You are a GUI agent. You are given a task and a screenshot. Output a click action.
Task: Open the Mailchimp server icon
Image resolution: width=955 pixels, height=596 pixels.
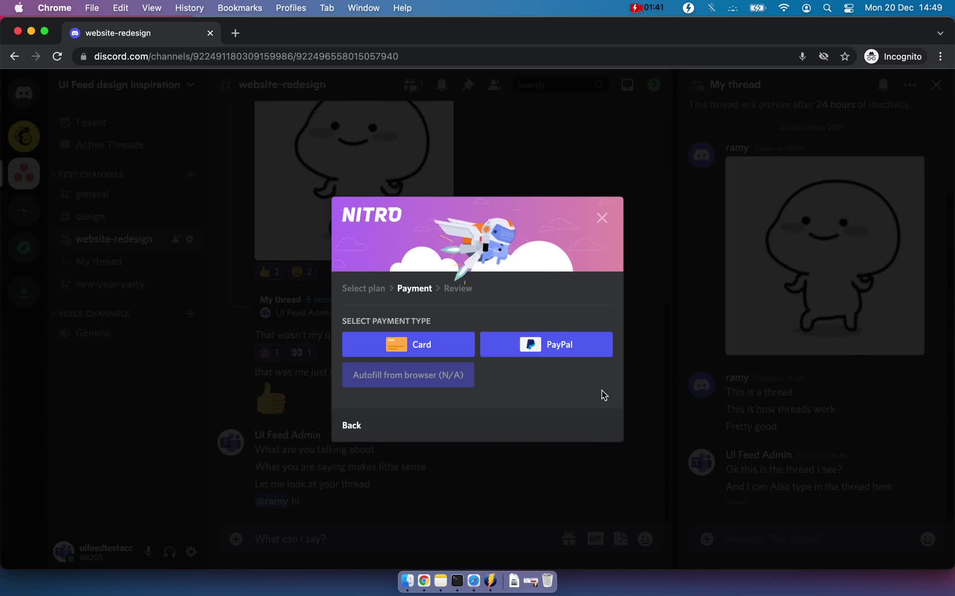(23, 136)
